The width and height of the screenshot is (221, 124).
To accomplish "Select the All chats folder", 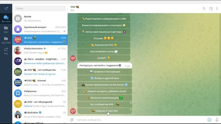I will (x=6, y=19).
